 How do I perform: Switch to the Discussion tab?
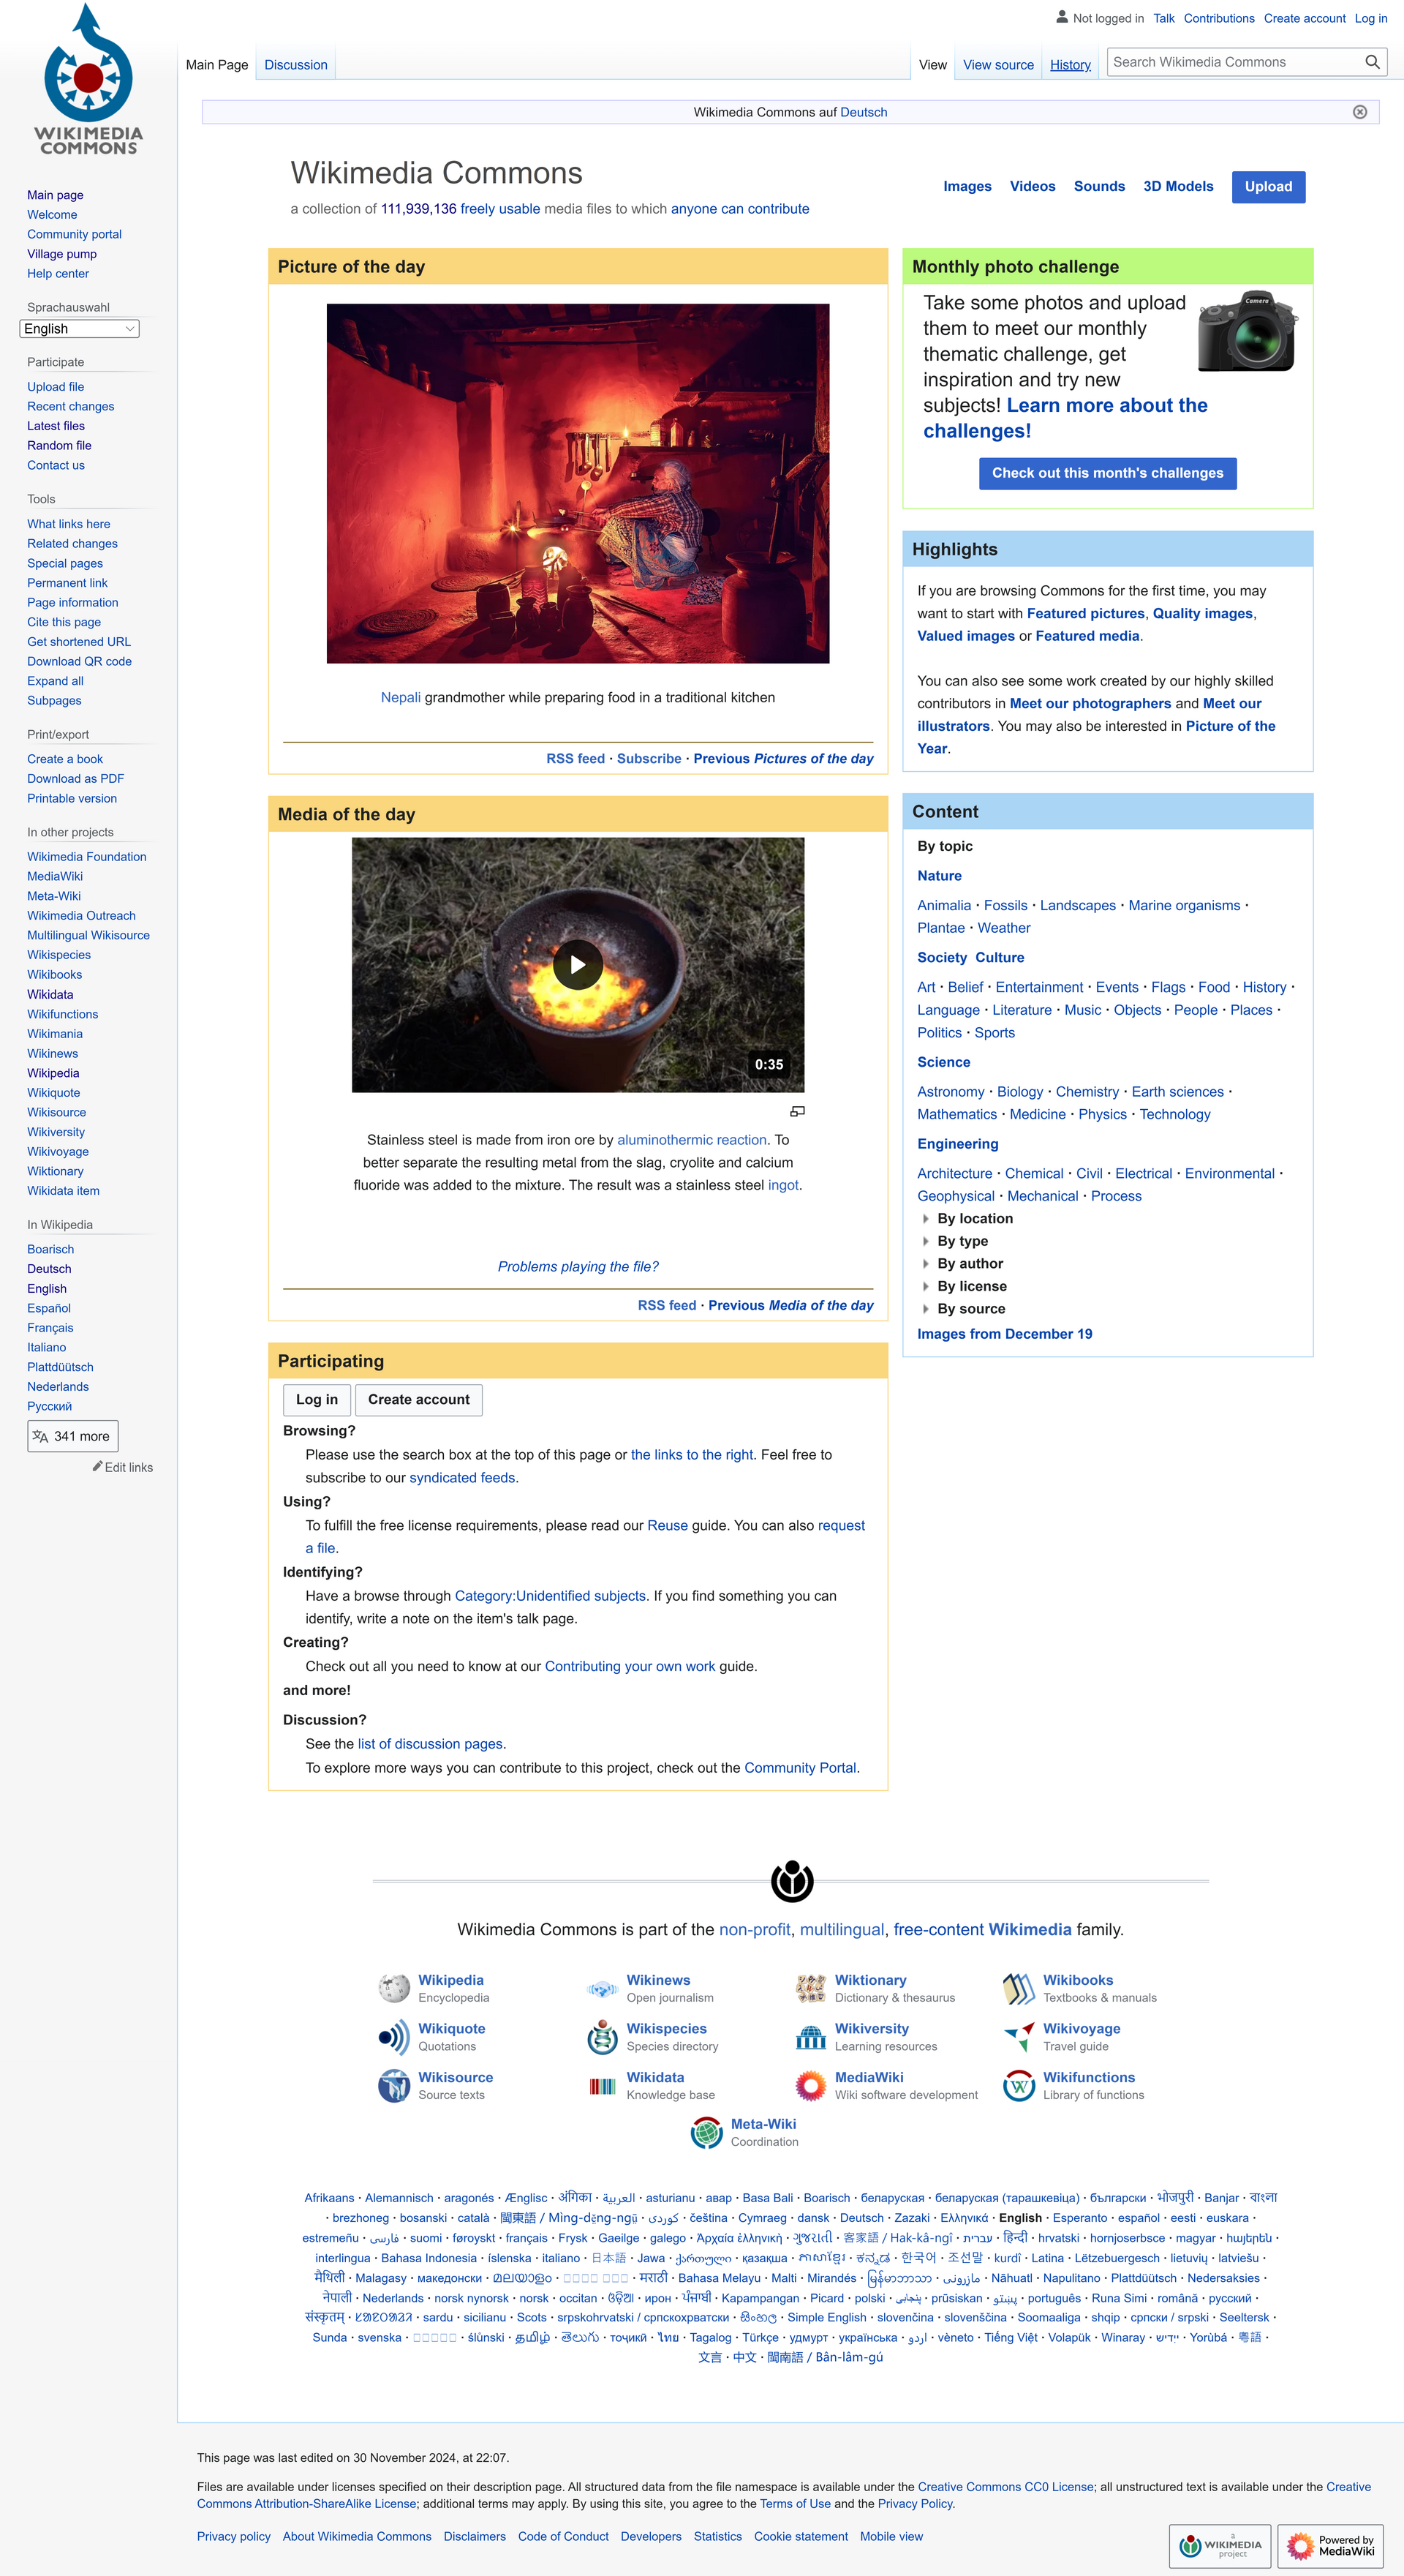295,65
